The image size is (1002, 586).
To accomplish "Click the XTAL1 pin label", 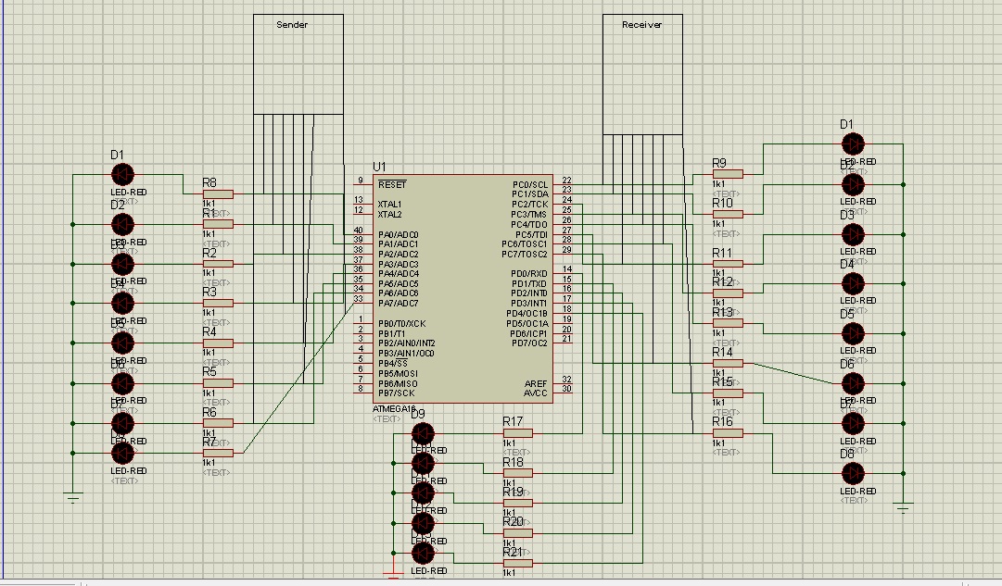I will click(x=390, y=205).
